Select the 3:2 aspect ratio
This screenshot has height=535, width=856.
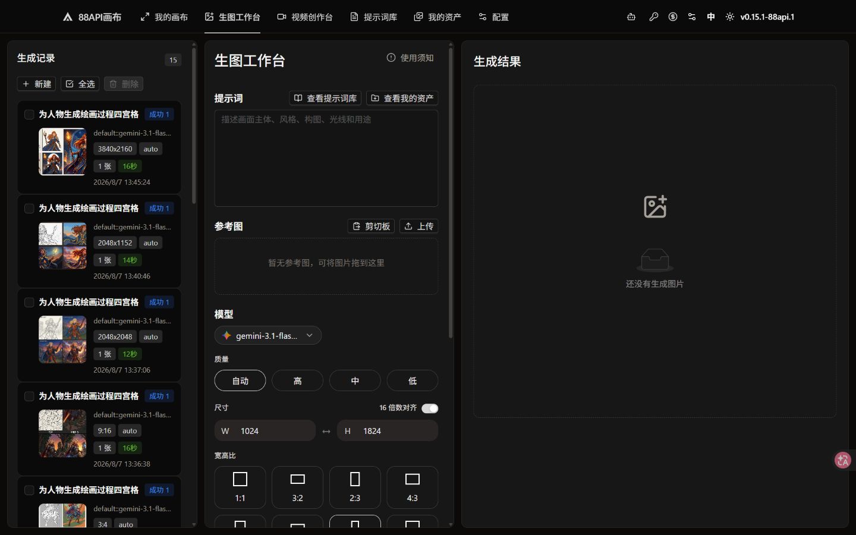(297, 487)
